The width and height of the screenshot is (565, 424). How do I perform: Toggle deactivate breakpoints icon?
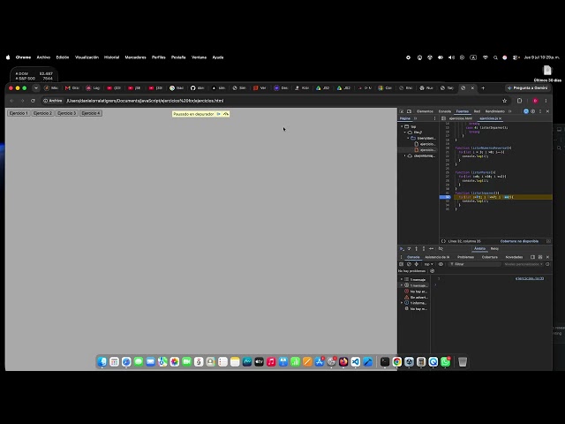[441, 249]
